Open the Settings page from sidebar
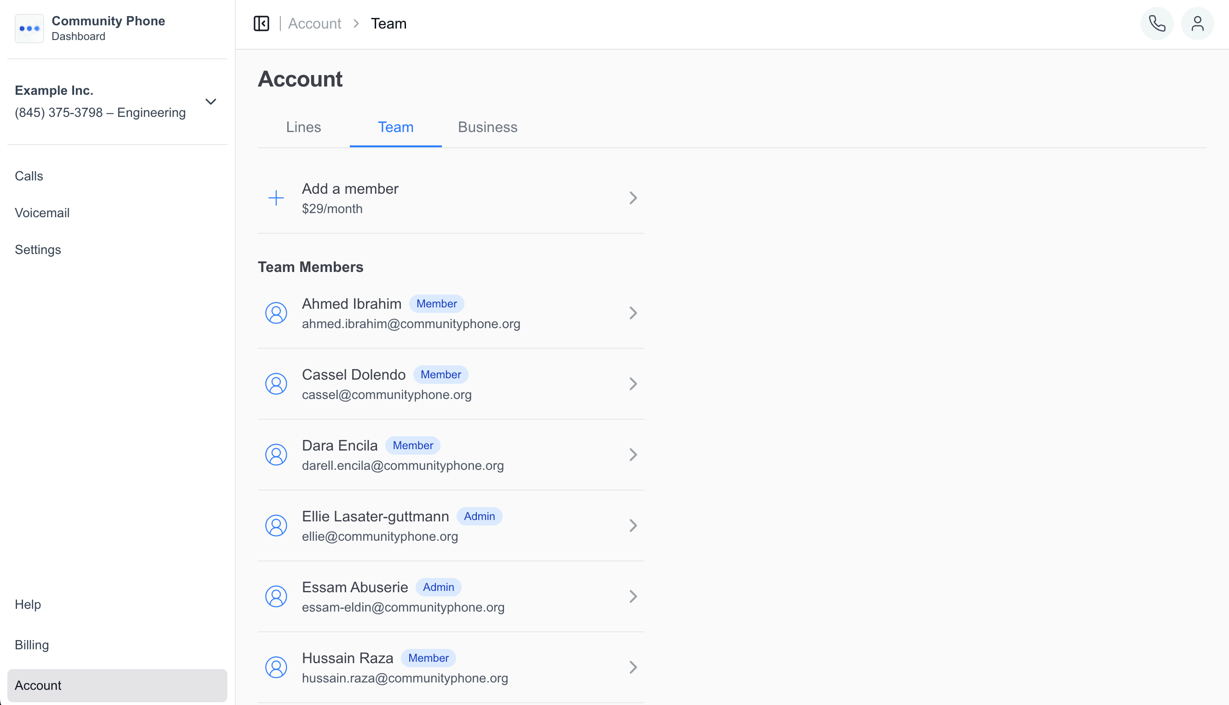The image size is (1229, 705). click(38, 249)
